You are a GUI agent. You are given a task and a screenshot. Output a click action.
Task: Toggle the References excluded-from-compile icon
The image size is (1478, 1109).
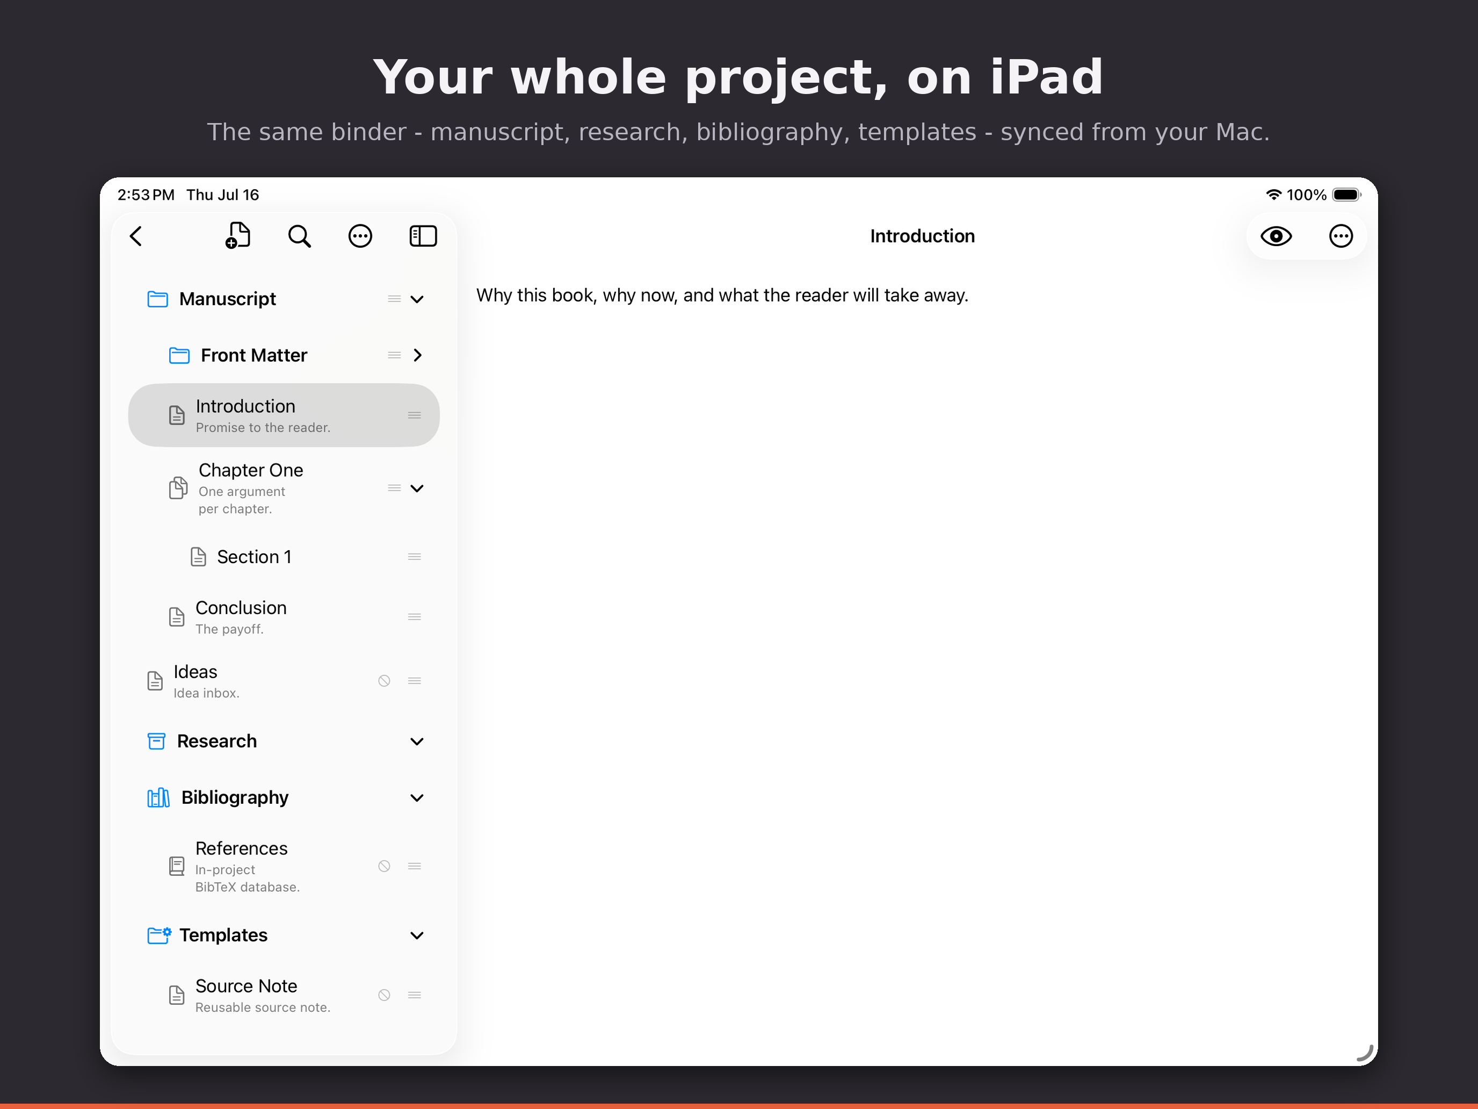(x=384, y=866)
